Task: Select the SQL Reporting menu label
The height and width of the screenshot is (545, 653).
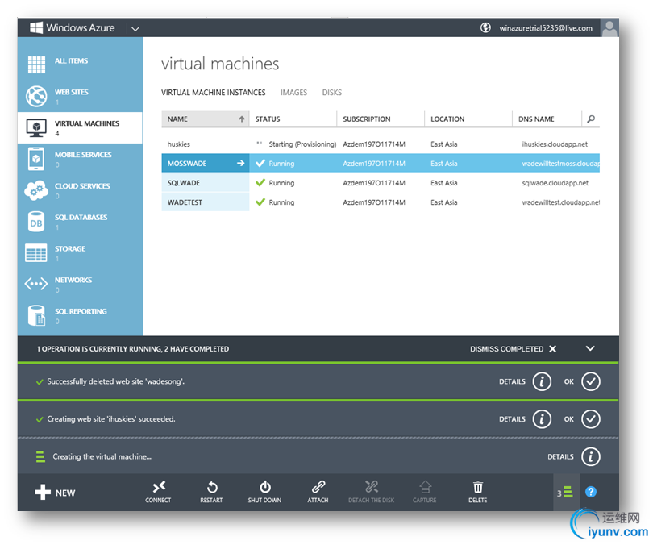Action: [x=81, y=311]
